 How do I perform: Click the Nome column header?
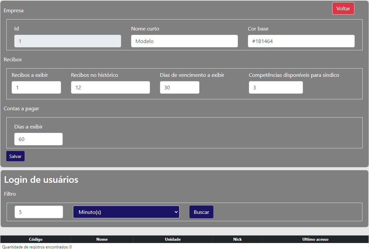(x=102, y=239)
